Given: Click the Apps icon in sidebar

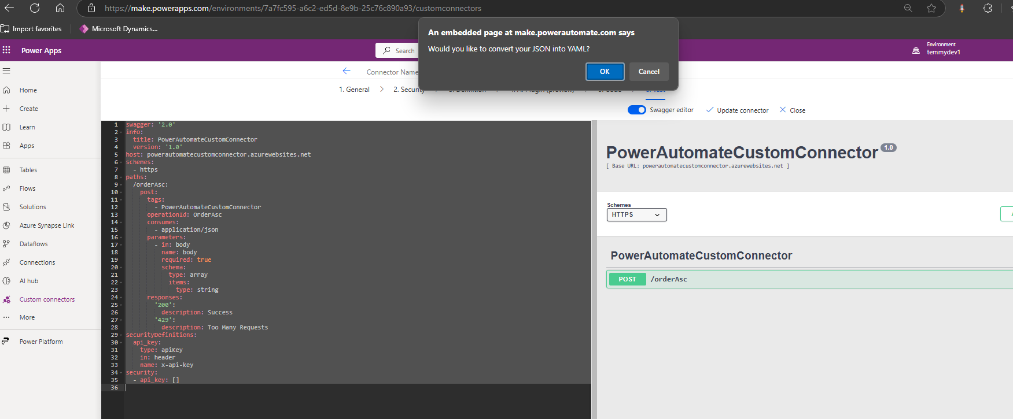Looking at the screenshot, I should (6, 146).
